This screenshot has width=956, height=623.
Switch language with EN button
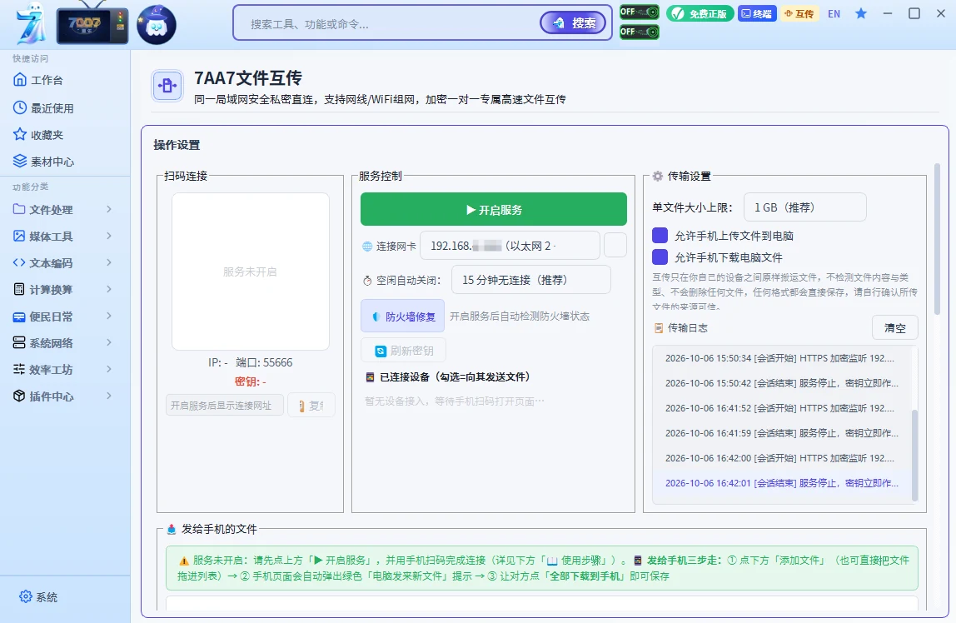[834, 13]
